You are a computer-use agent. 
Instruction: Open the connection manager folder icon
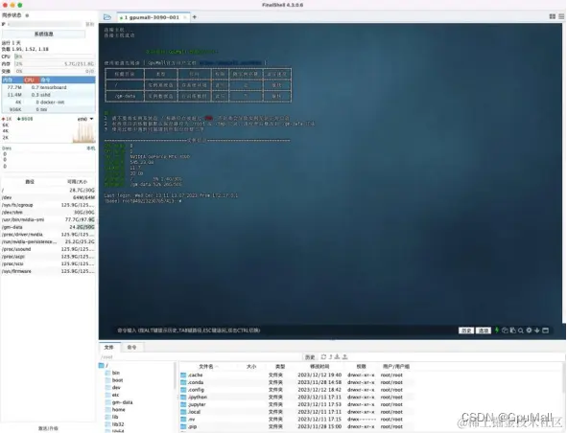pos(107,17)
